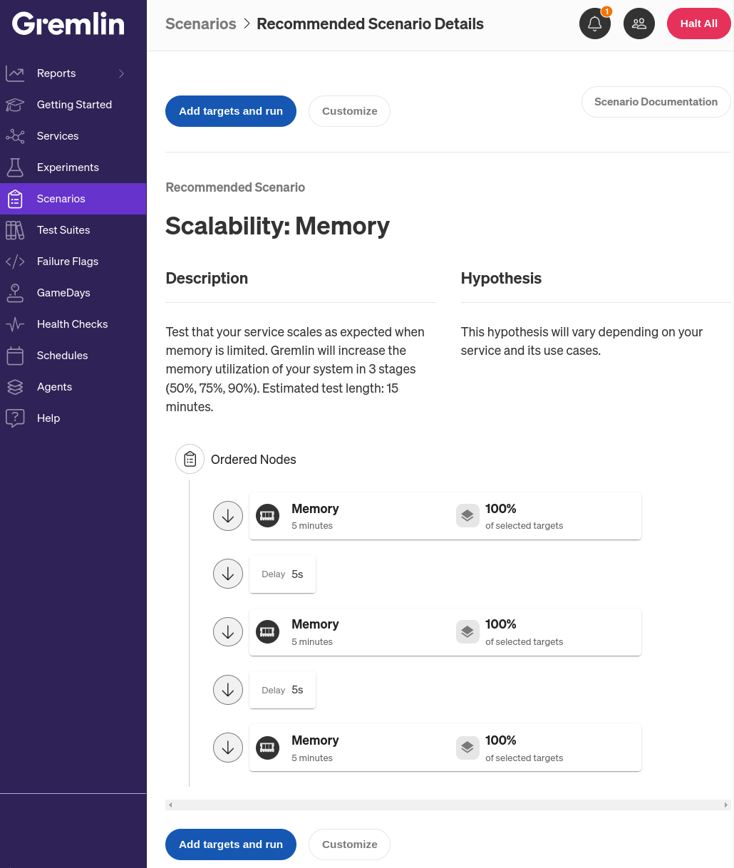Click the Services network icon
Image resolution: width=734 pixels, height=868 pixels.
[15, 136]
